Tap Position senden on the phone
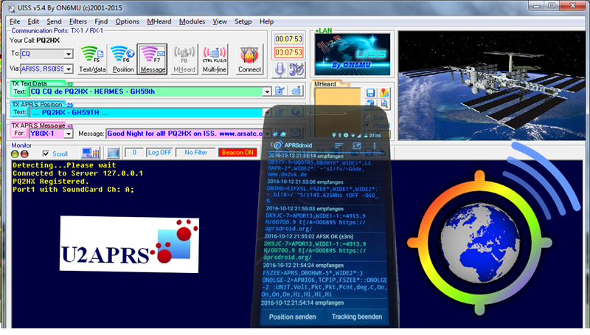 [x=292, y=317]
